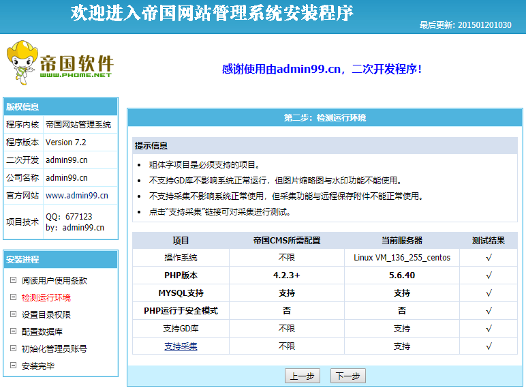Click admin99.cn in the 公司名称 row
This screenshot has width=526, height=388.
[x=66, y=177]
